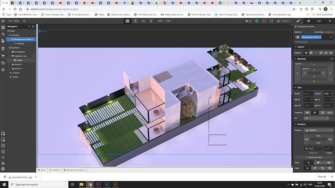Set display to Flex
Screen dimensions: 335x188
pyautogui.click(x=311, y=53)
